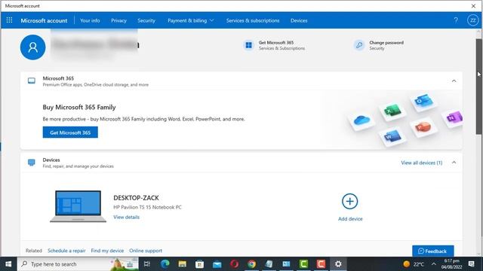Open the Your info tab
Screen dimensions: 483x271
tap(90, 20)
